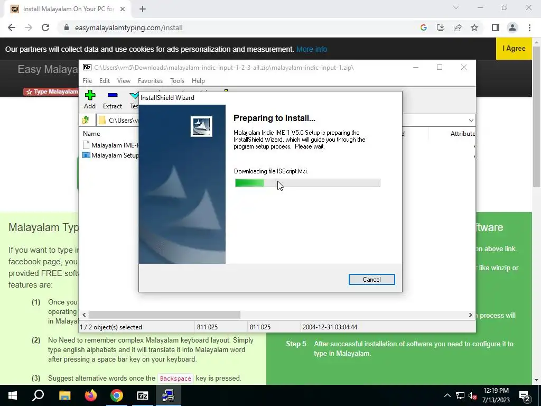This screenshot has width=541, height=406.
Task: Click the Google icon in address bar
Action: pyautogui.click(x=423, y=27)
